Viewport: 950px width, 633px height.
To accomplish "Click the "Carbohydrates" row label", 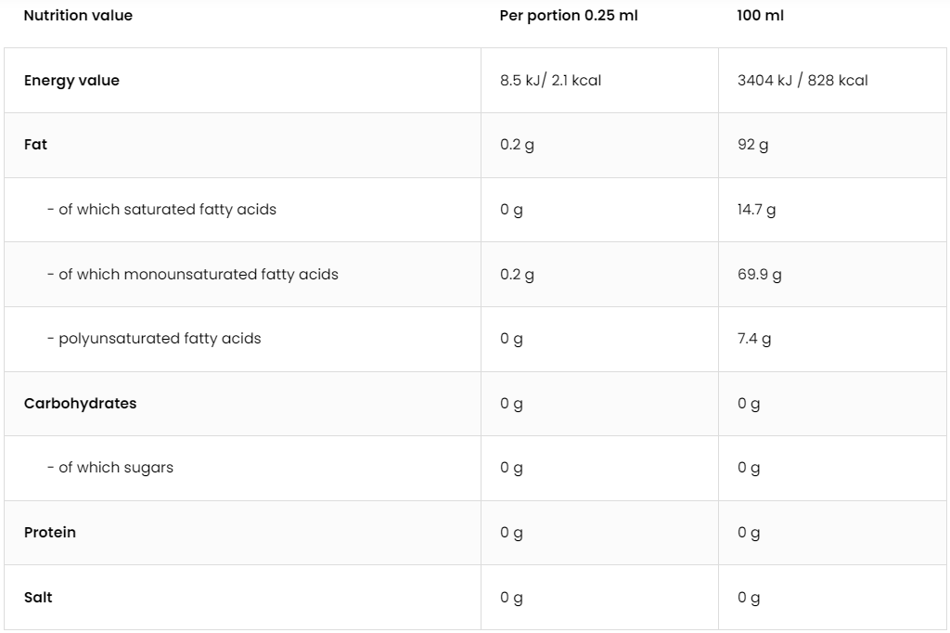I will [x=80, y=404].
